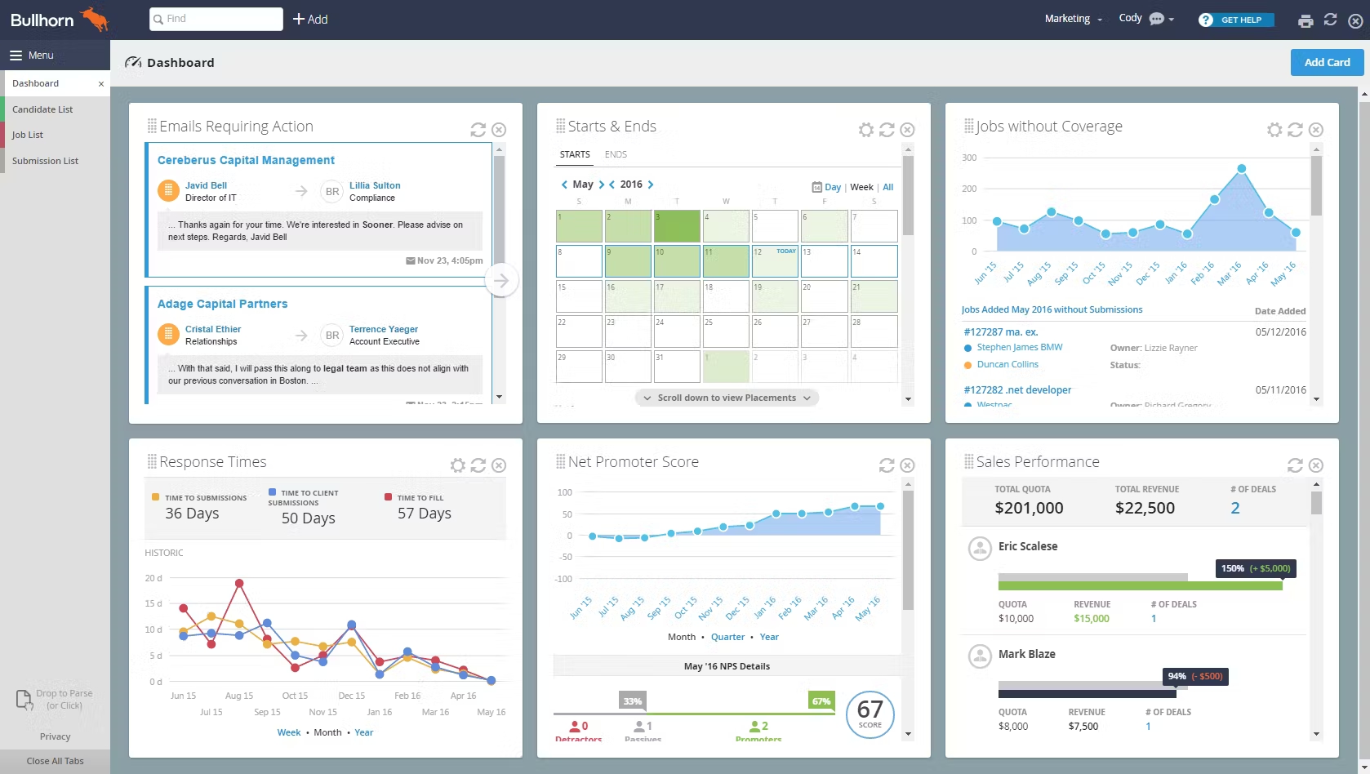Click the chat bubble icon next to Cody

[x=1159, y=18]
